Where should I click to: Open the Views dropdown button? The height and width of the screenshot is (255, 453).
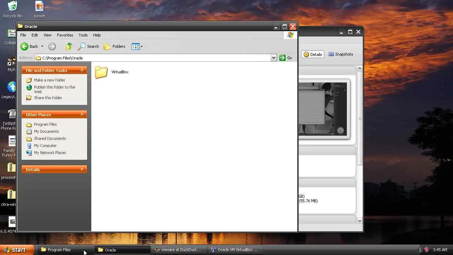click(137, 46)
